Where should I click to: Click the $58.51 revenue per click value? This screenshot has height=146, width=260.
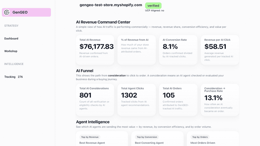215,46
